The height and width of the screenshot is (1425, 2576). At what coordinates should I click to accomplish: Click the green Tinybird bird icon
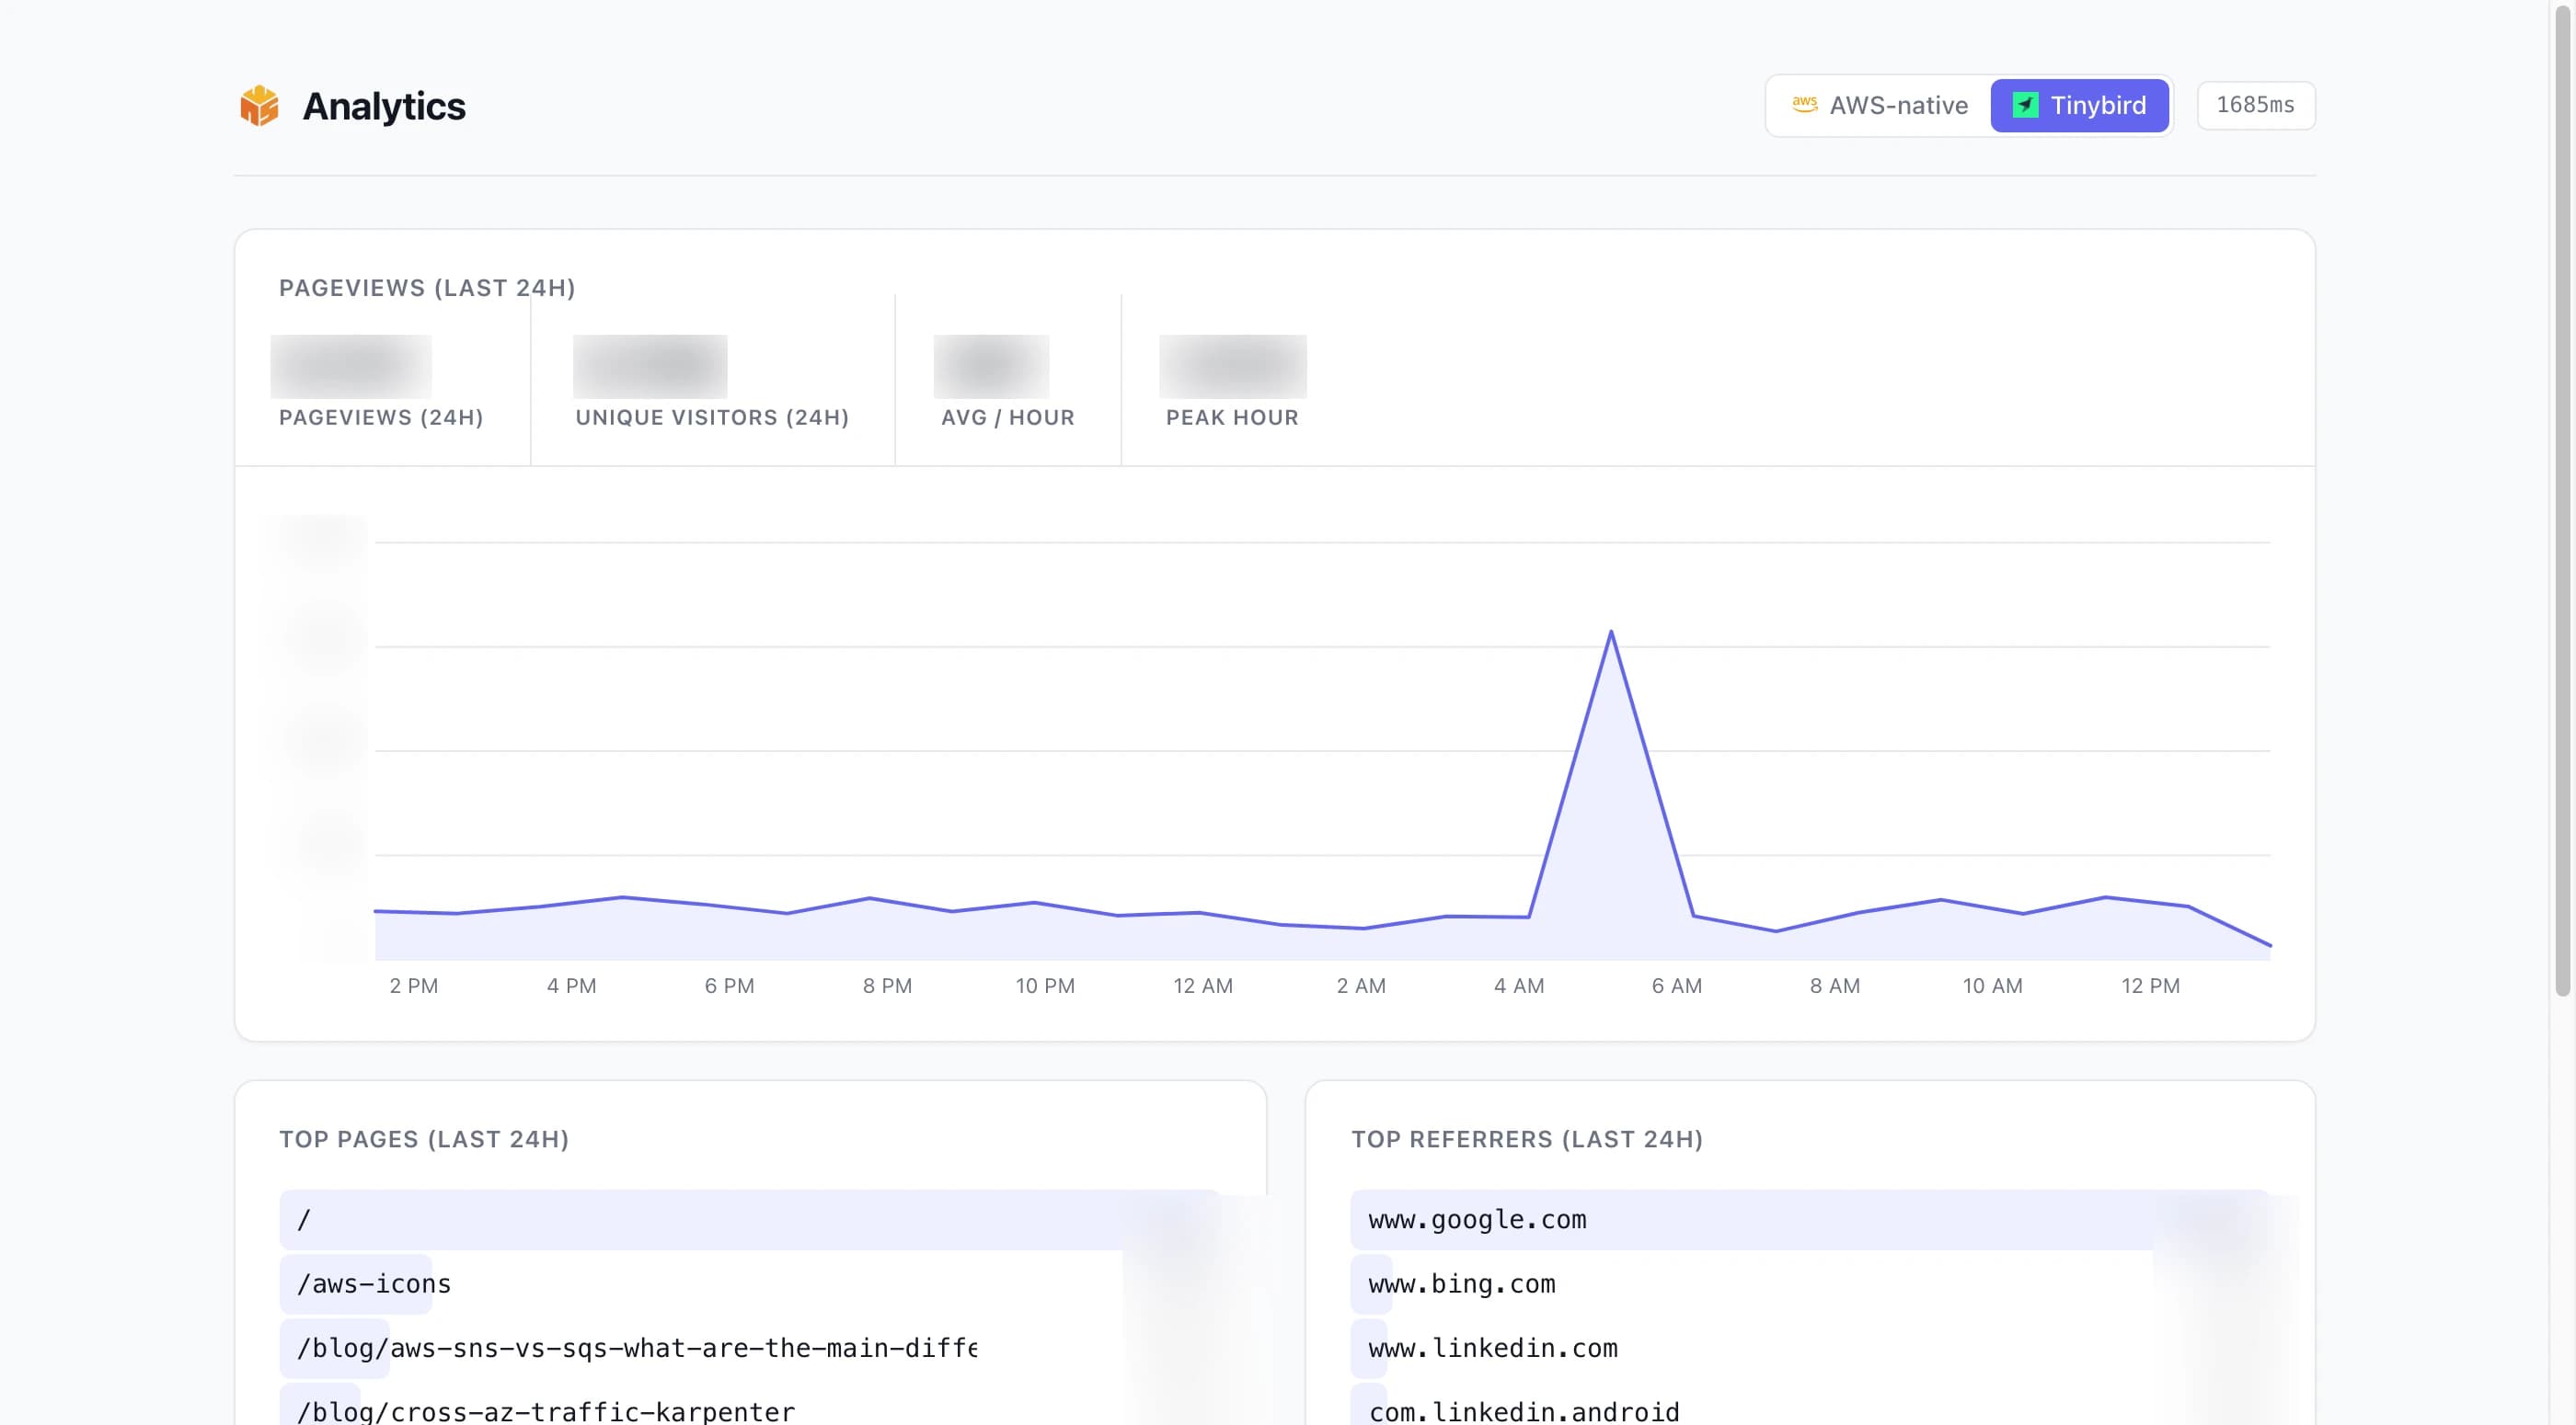(2025, 105)
